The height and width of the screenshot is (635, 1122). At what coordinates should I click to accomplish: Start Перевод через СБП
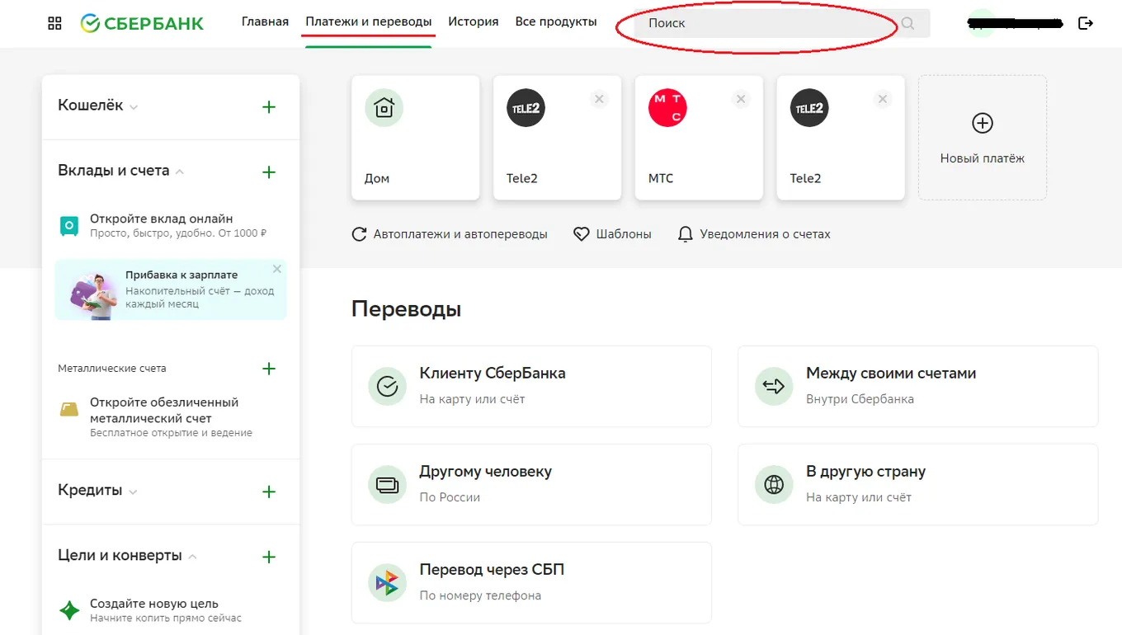pyautogui.click(x=531, y=582)
